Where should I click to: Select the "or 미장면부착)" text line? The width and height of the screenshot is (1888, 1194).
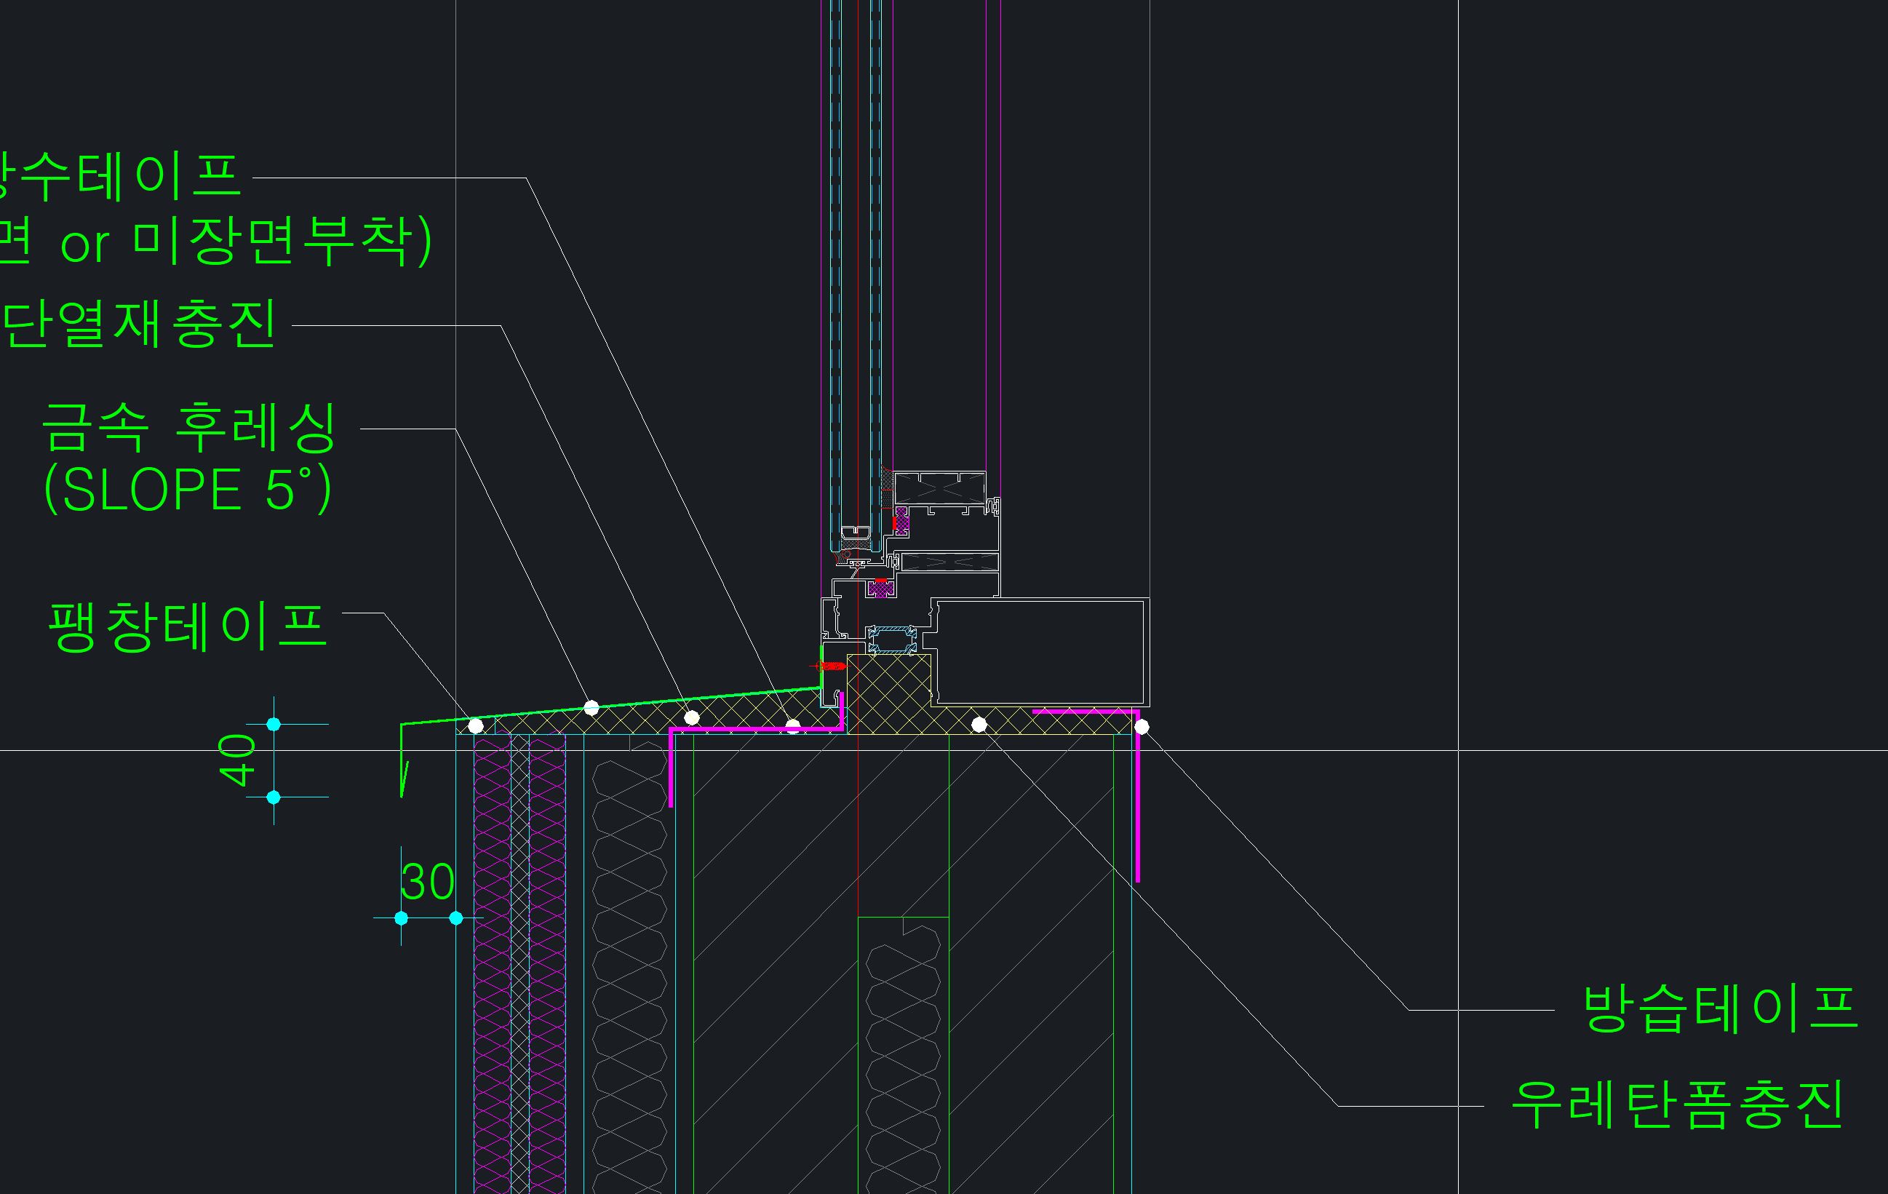tap(244, 242)
